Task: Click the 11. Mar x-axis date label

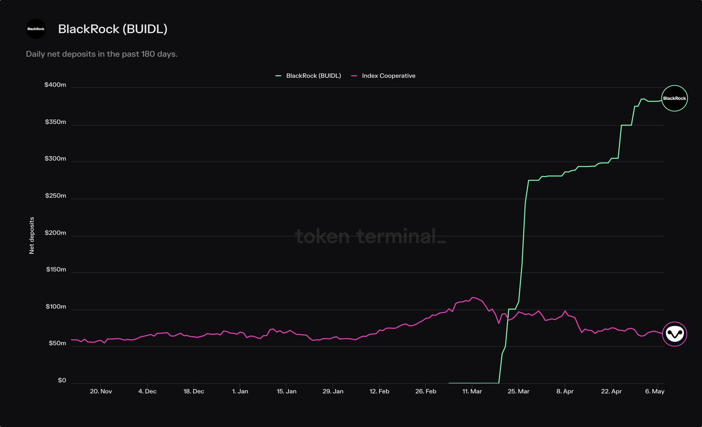Action: 472,391
